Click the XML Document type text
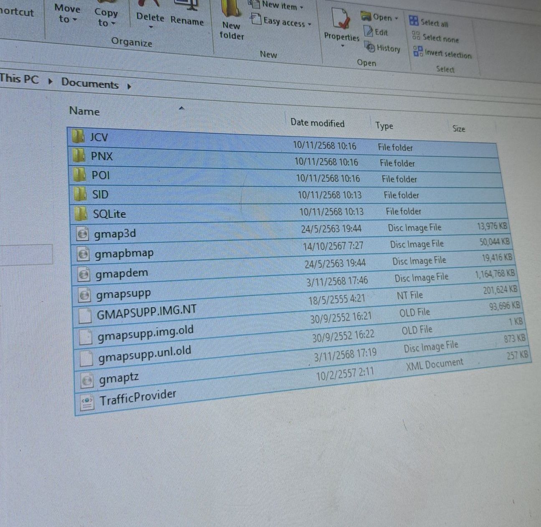The width and height of the screenshot is (541, 527). (435, 364)
